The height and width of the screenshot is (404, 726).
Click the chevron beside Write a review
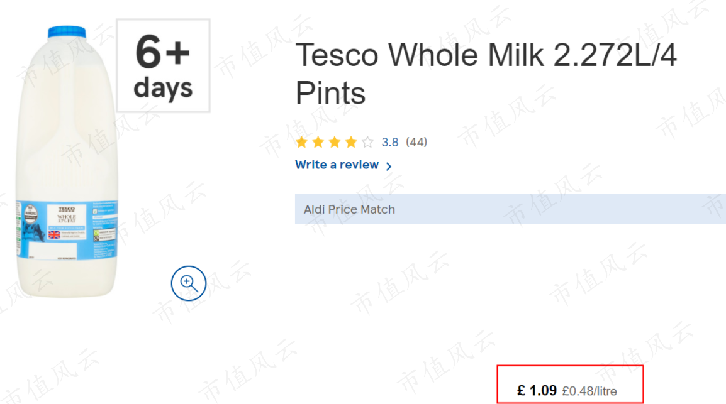388,166
